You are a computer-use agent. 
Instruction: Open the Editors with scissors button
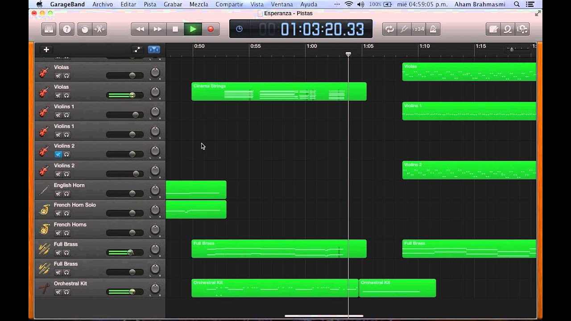pos(99,29)
